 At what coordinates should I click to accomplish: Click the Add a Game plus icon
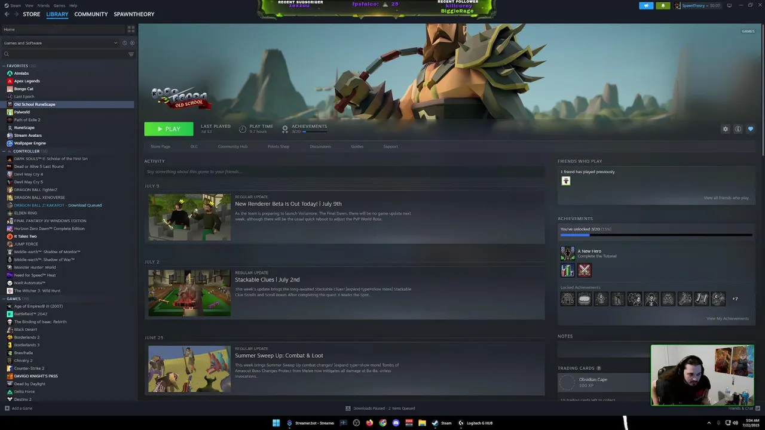pos(7,408)
